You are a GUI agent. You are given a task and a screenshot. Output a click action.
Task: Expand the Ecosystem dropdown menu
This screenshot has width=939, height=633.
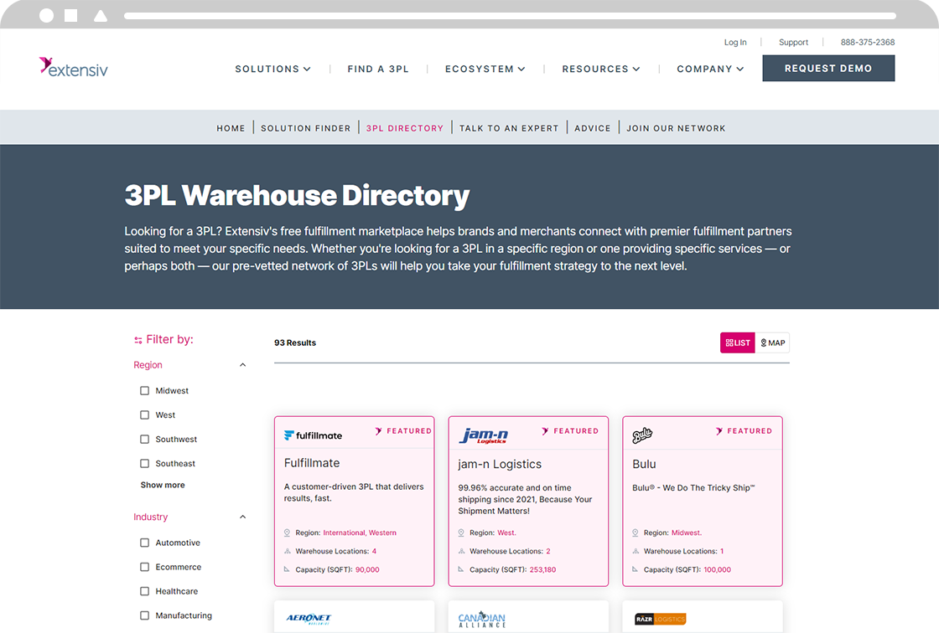[x=485, y=69]
